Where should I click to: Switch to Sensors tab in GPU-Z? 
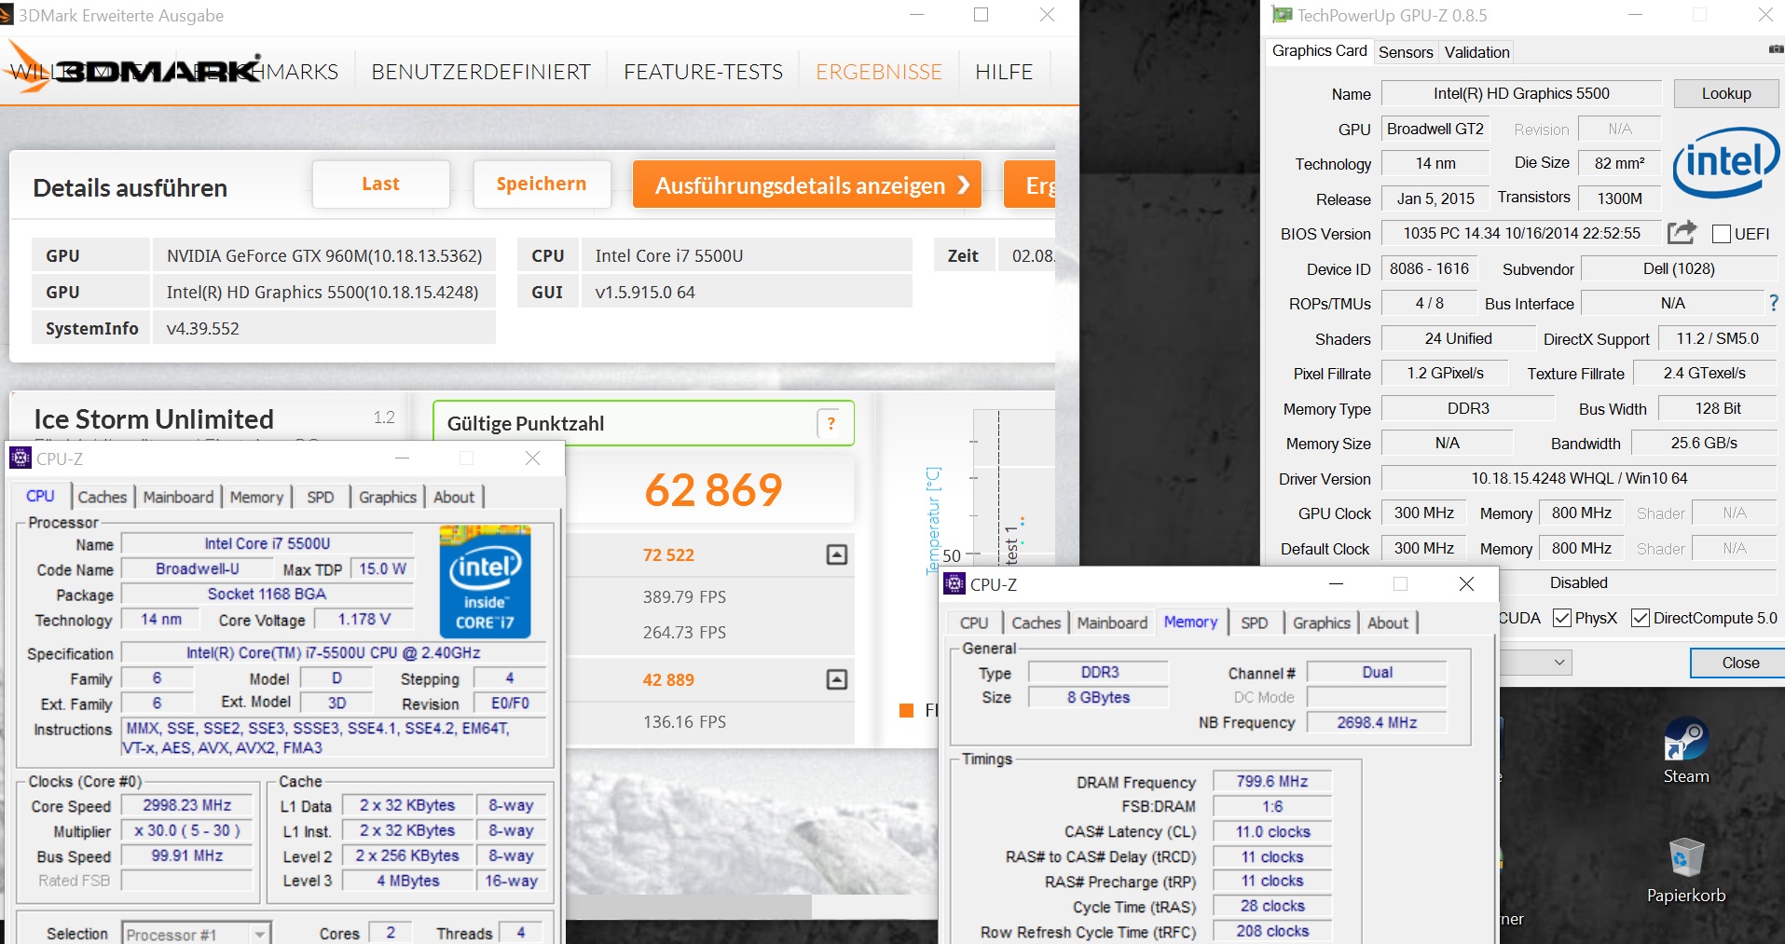pos(1406,52)
